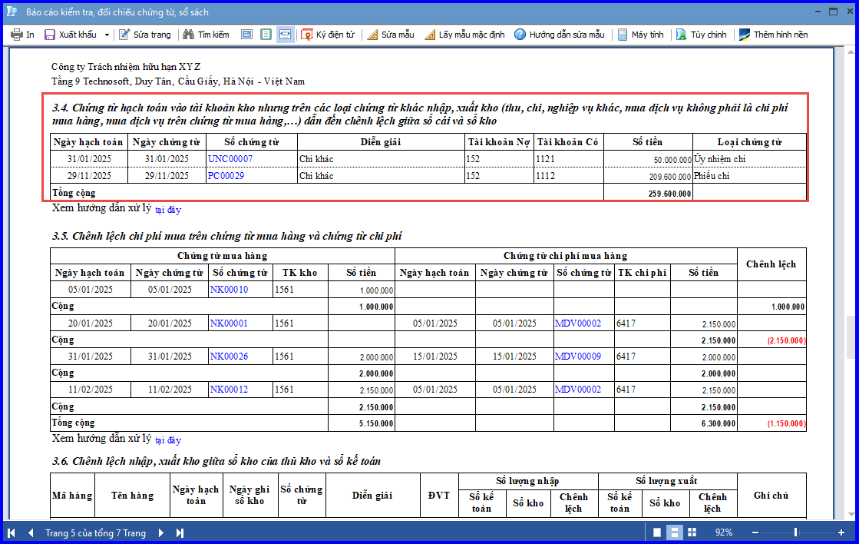Image resolution: width=859 pixels, height=544 pixels.
Task: Select the first page layout view icon
Action: click(x=247, y=35)
